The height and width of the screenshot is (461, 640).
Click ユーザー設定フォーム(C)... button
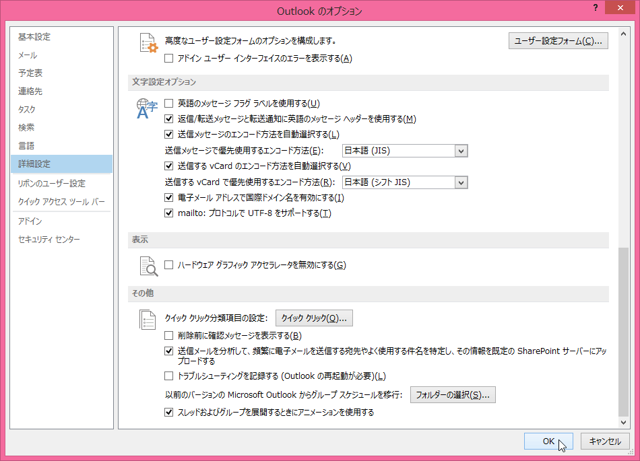coord(558,41)
